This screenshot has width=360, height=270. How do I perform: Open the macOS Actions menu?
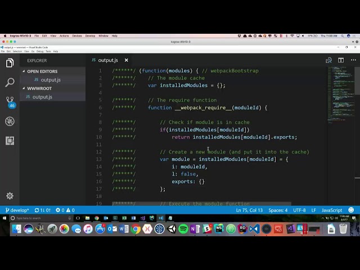click(x=64, y=36)
